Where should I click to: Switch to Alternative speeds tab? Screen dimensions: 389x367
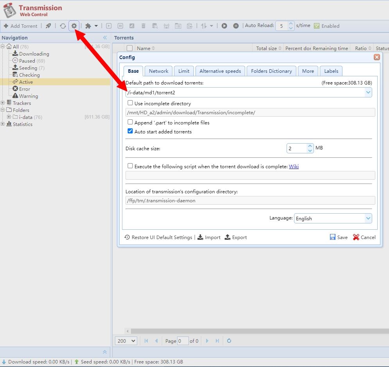220,71
